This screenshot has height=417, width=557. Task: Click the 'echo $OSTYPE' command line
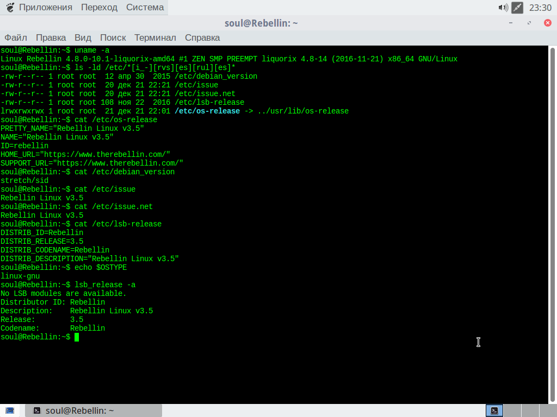(x=64, y=267)
